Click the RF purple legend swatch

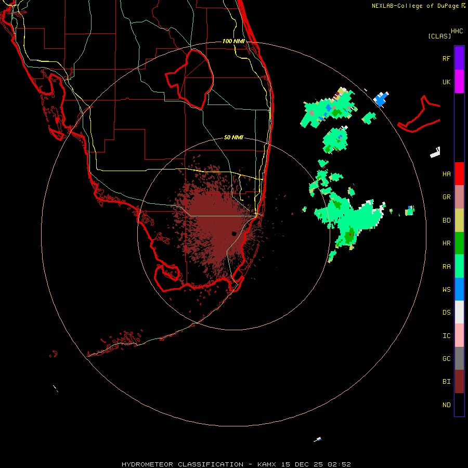click(x=459, y=58)
